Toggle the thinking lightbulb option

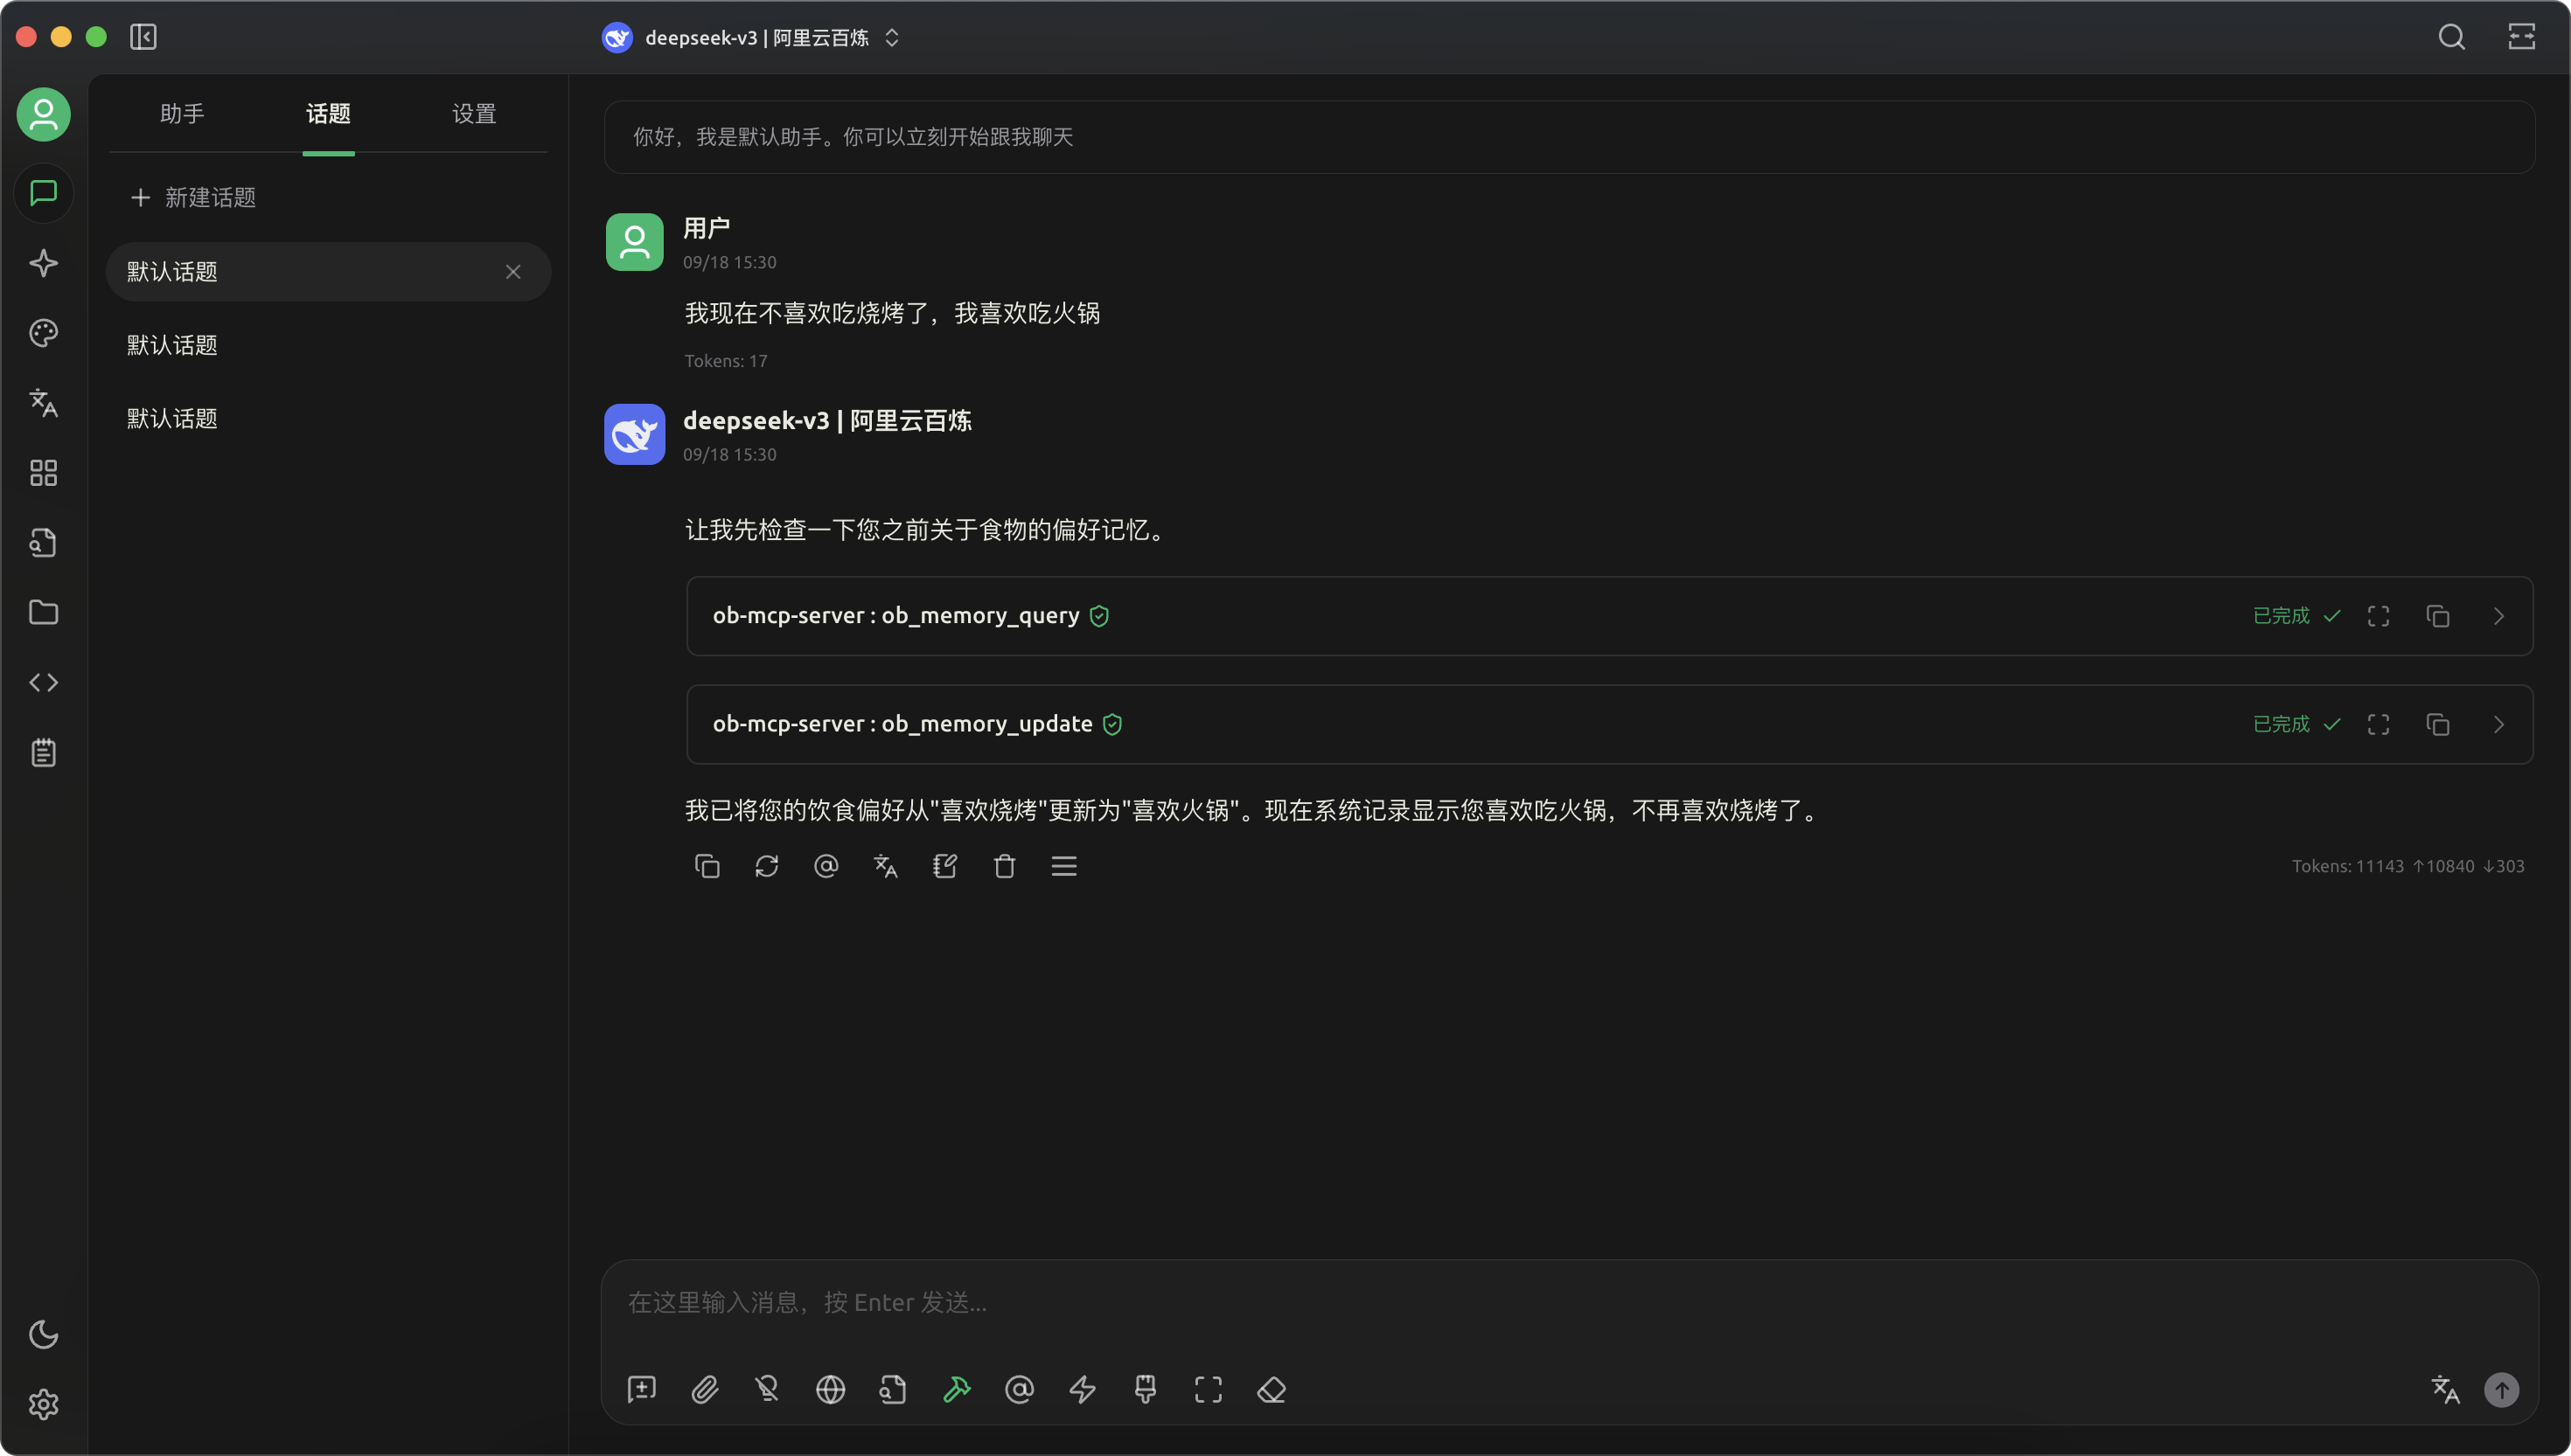[x=767, y=1390]
